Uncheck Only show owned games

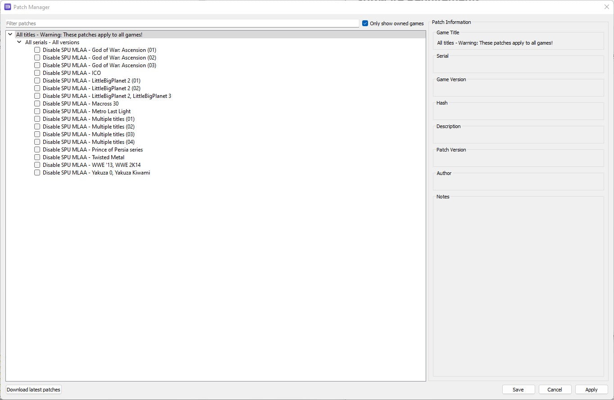click(x=365, y=23)
